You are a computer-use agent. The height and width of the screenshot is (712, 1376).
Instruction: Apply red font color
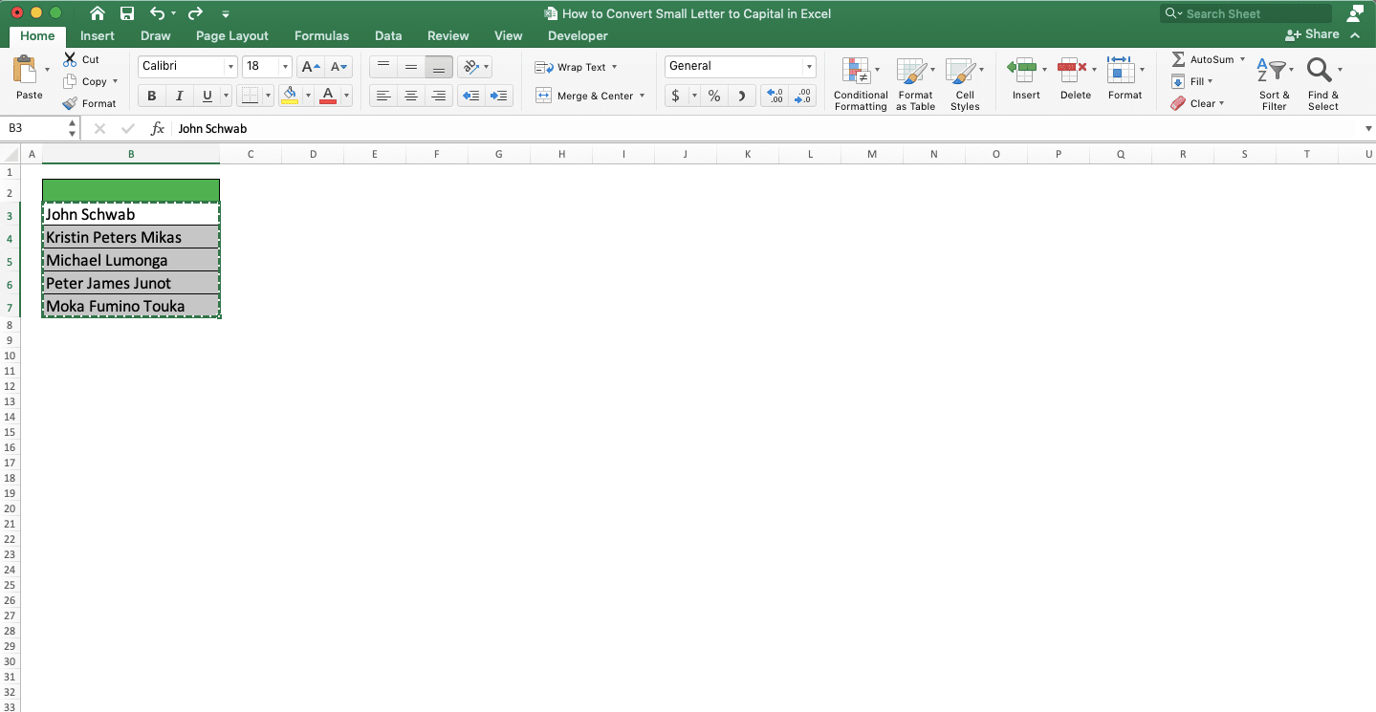pos(328,96)
